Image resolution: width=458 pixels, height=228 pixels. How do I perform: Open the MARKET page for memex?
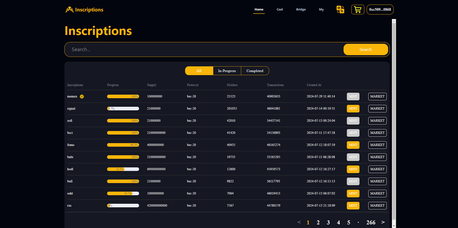[377, 96]
